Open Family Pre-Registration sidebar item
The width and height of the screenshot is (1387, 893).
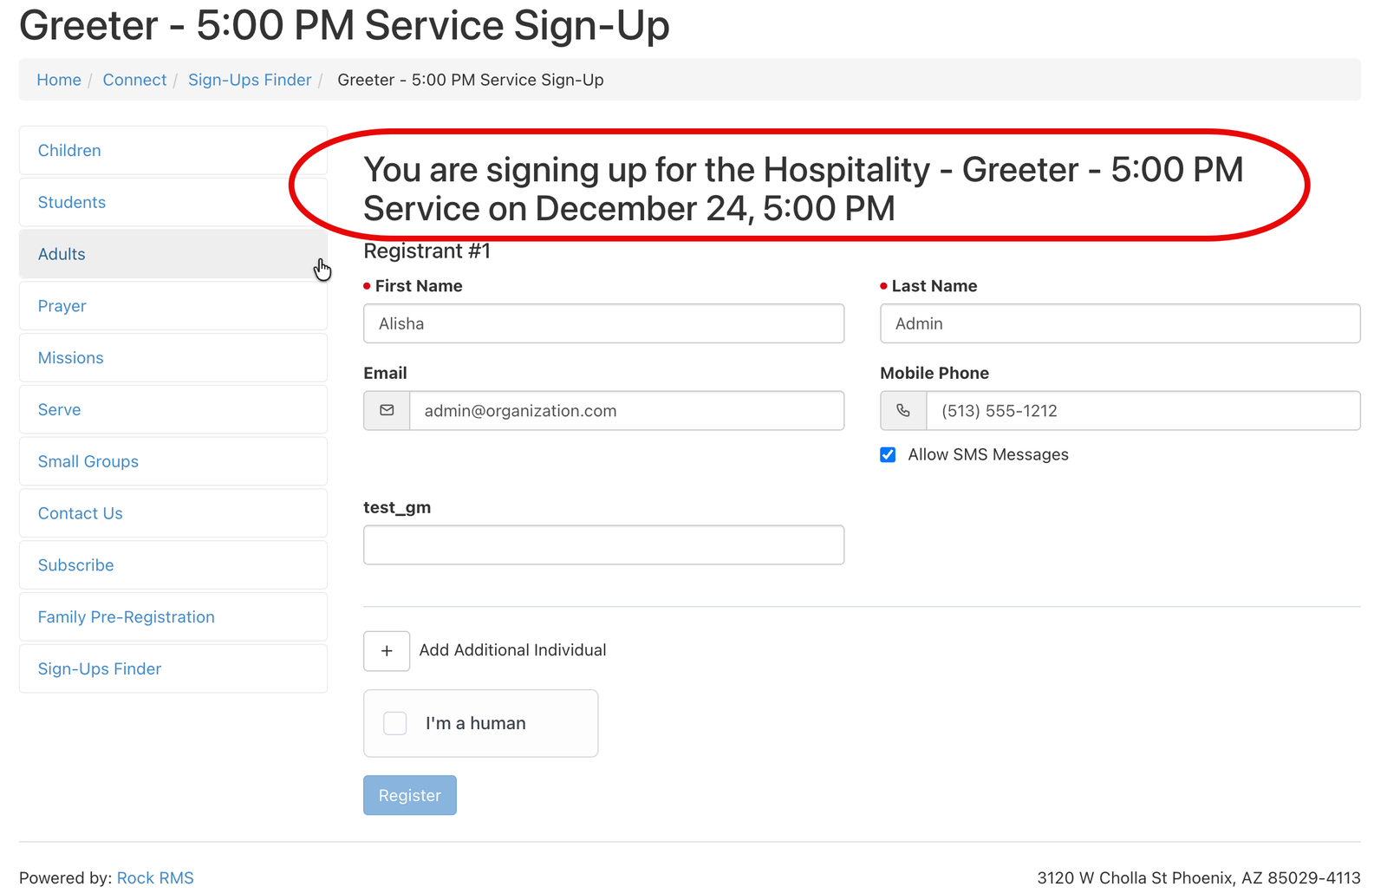(127, 617)
